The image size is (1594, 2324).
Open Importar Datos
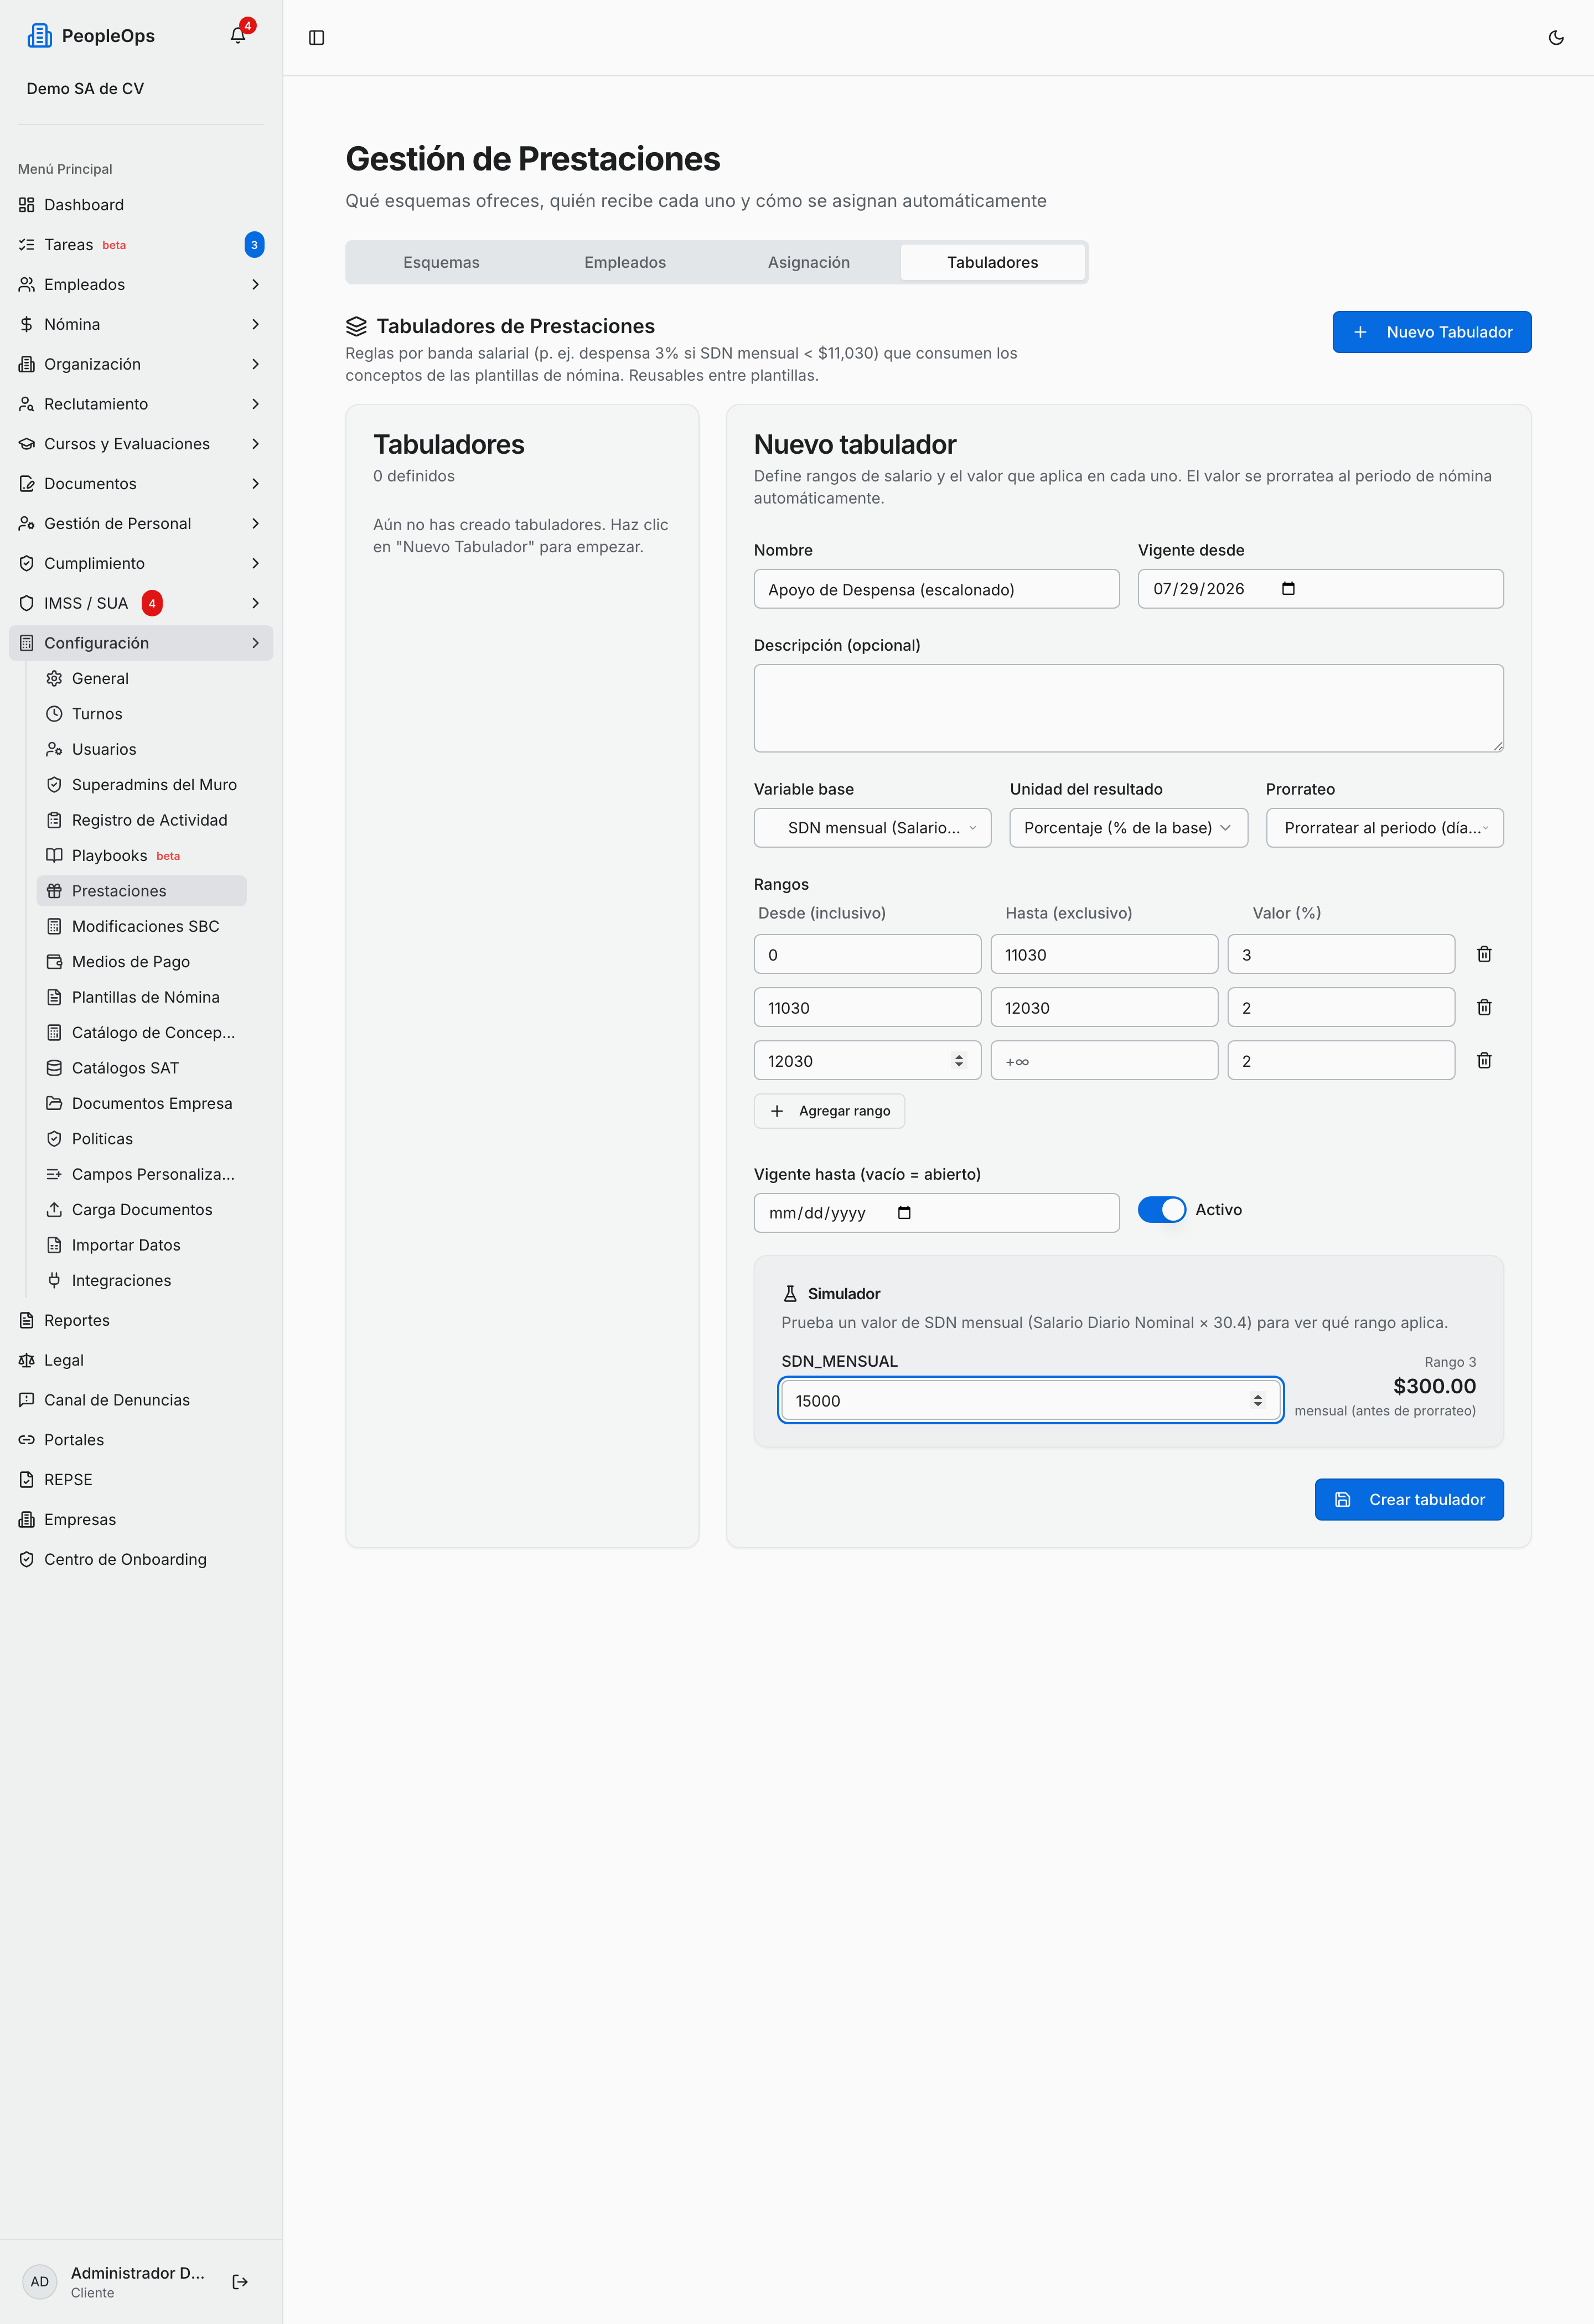pyautogui.click(x=142, y=1246)
